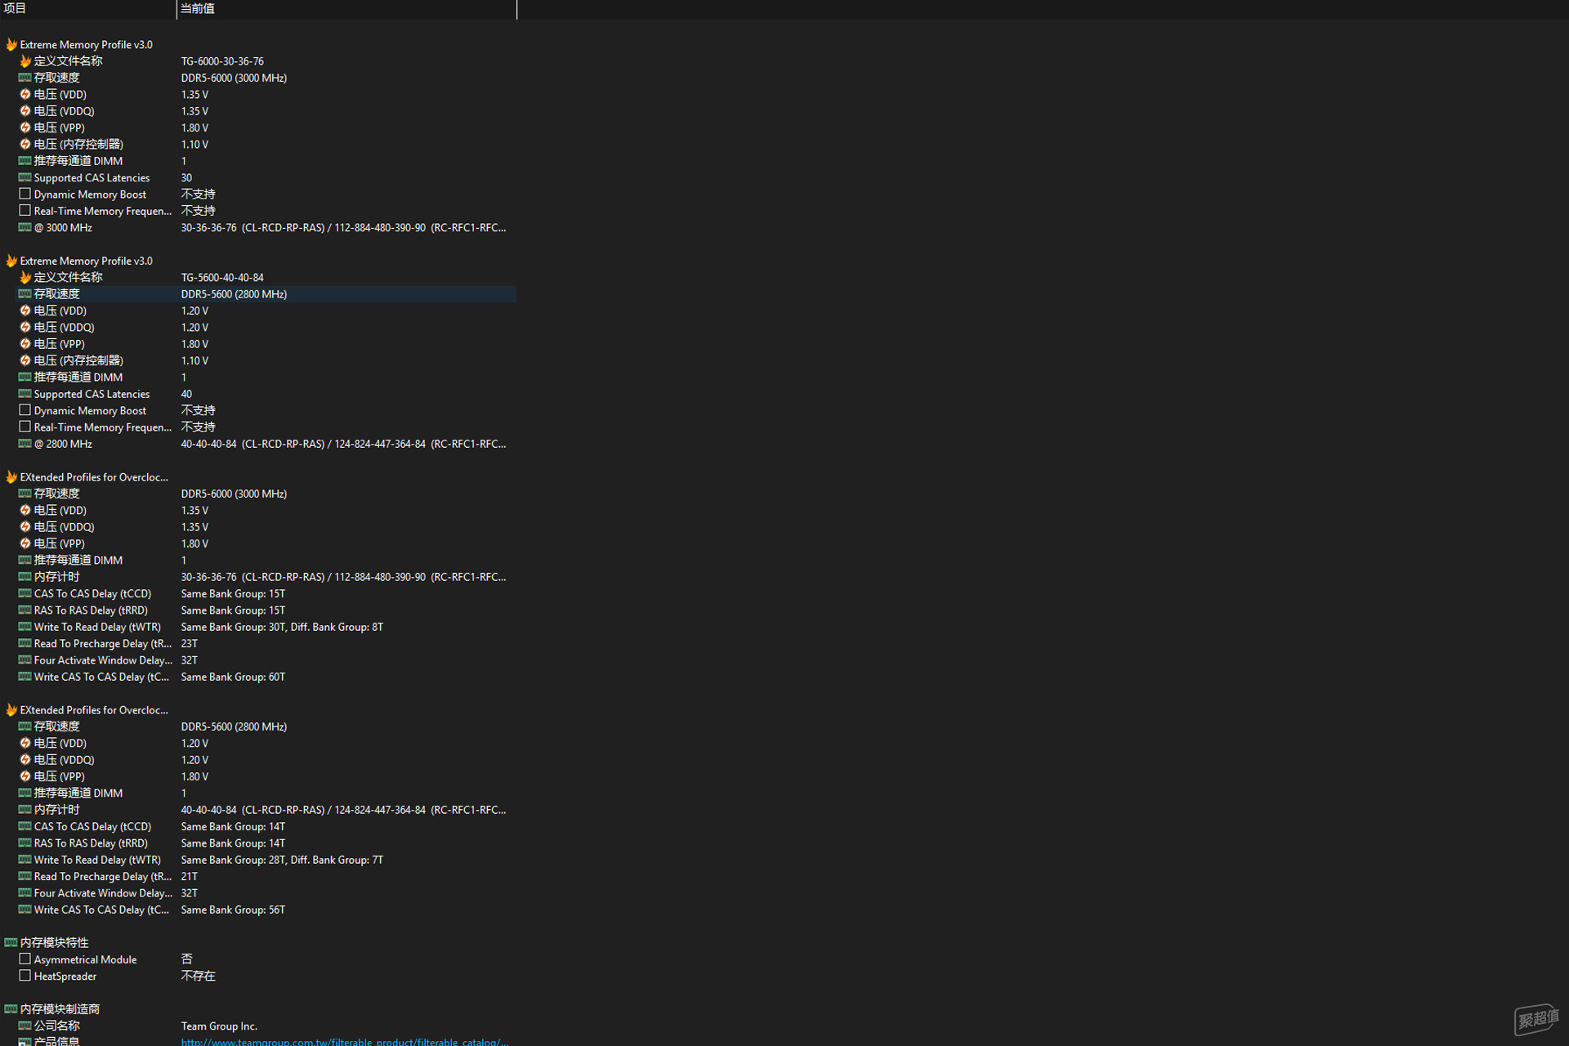Viewport: 1569px width, 1046px height.
Task: Toggle first Dynamic Memory Boost checkbox
Action: (x=25, y=194)
